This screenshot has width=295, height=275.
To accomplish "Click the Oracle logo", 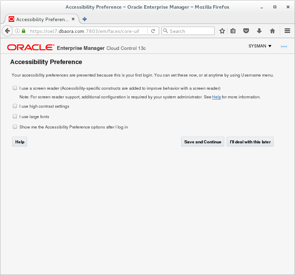I will (x=31, y=47).
